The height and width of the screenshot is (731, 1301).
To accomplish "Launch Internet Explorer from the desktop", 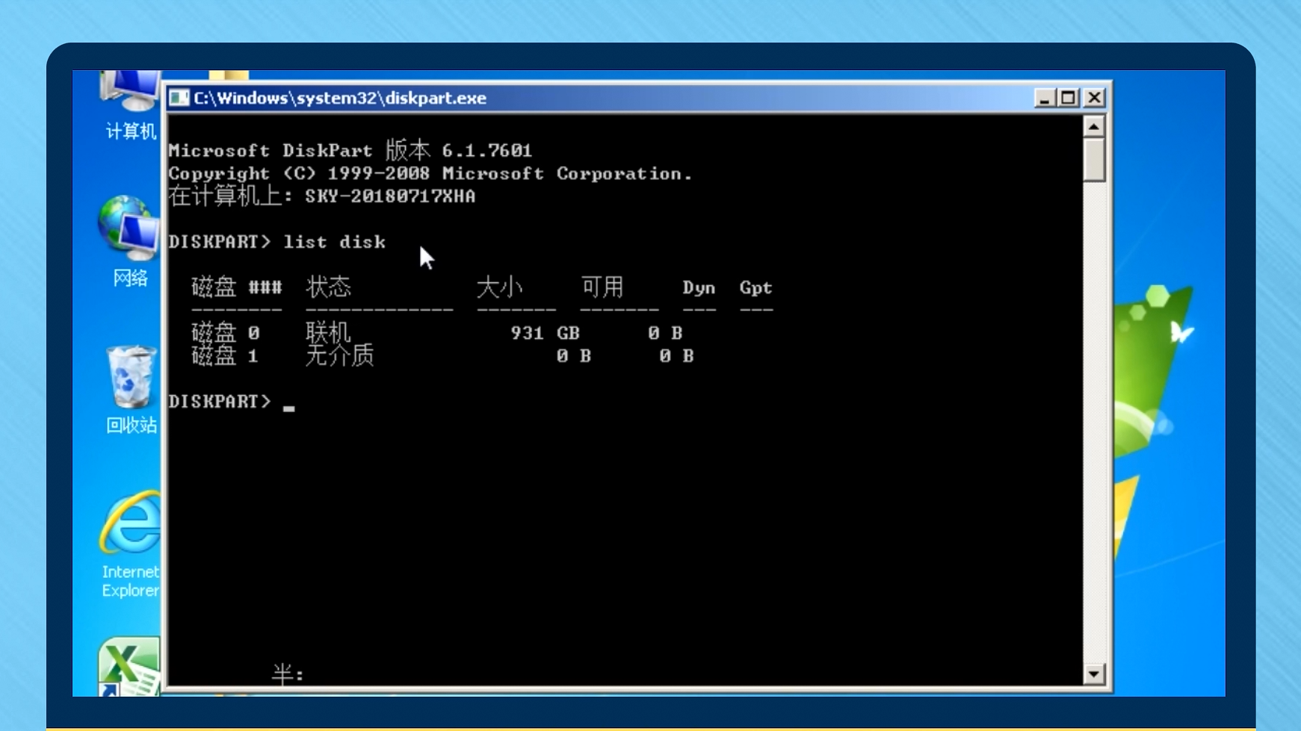I will click(130, 544).
